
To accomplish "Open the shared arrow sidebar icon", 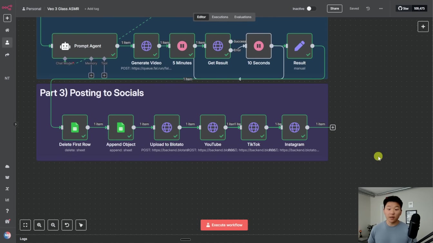I will point(7,55).
